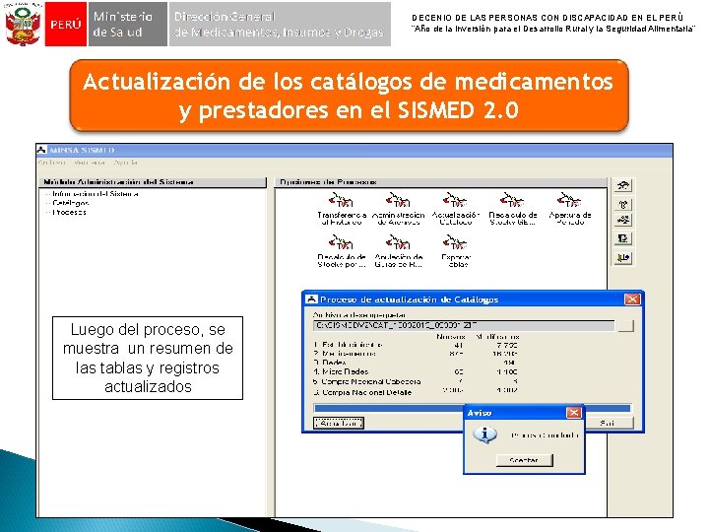Screen dimensions: 709x532
Task: Click the exit-arrow icon ending the side toolbar
Action: tap(622, 258)
